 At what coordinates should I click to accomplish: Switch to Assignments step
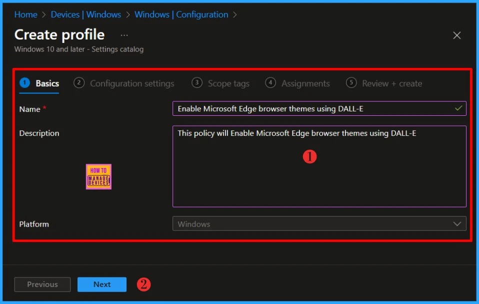click(297, 83)
